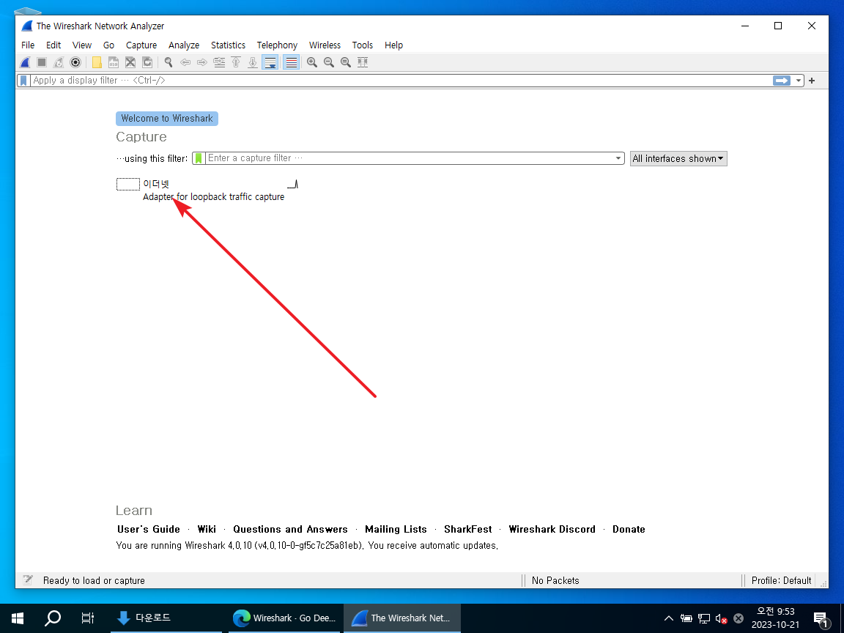Open the Wiki link

[x=207, y=529]
